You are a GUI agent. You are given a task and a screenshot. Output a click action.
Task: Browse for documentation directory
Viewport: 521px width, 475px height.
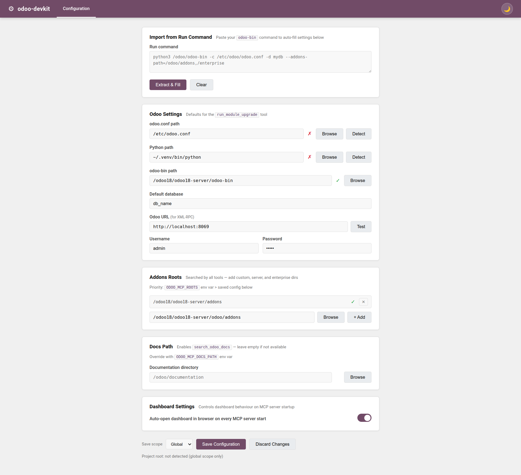pyautogui.click(x=358, y=377)
